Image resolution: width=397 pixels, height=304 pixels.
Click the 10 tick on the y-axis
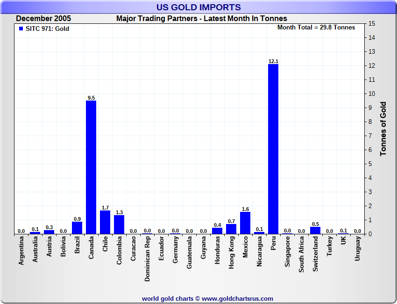pos(371,94)
